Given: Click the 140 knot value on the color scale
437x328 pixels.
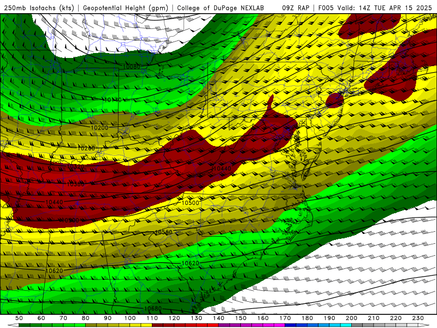Looking at the screenshot, I should [x=218, y=318].
